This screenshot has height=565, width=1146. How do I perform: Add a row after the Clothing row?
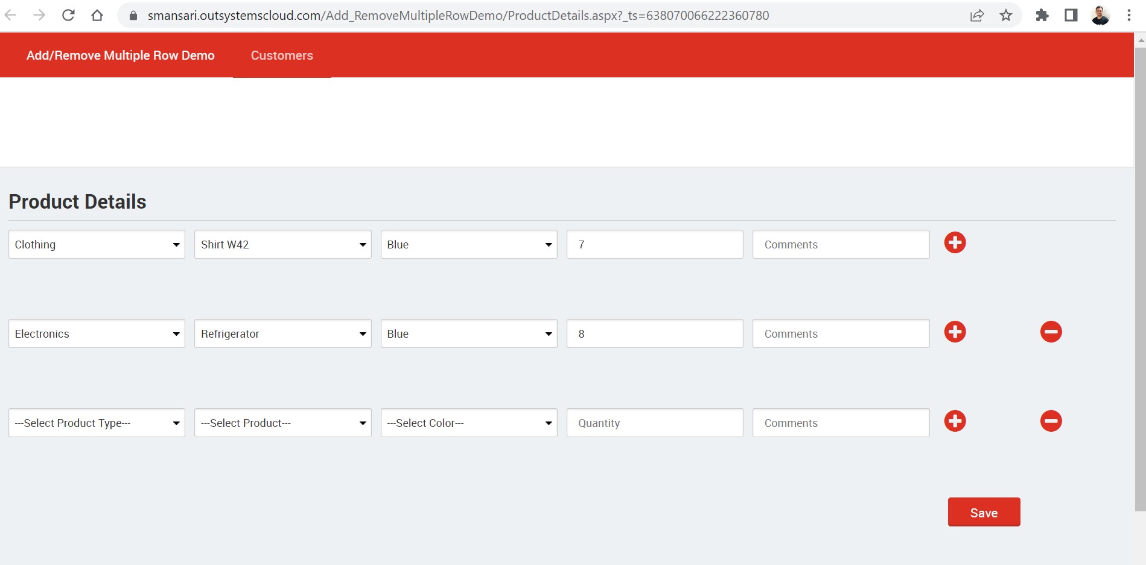pyautogui.click(x=955, y=243)
